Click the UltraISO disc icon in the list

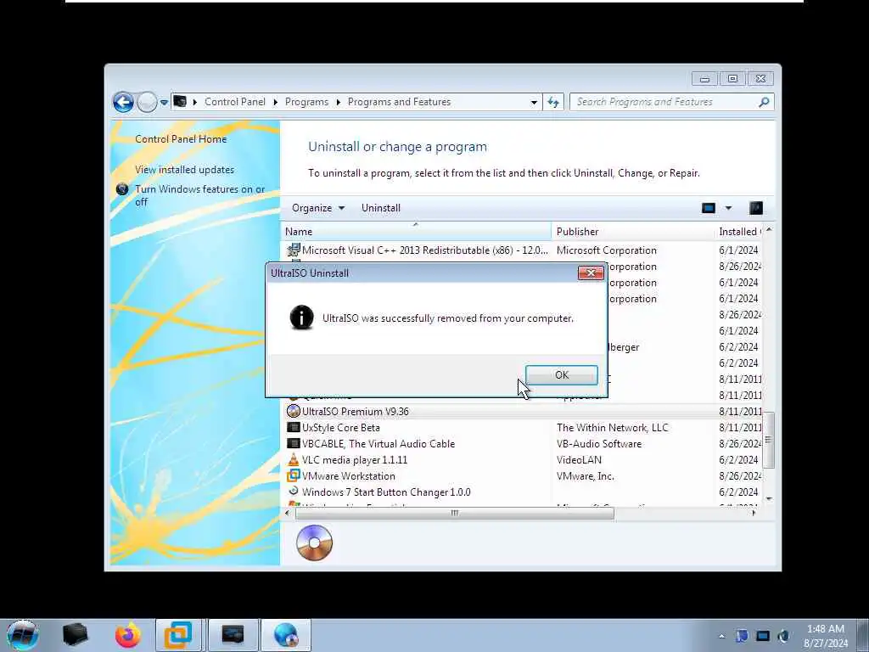[x=293, y=412]
